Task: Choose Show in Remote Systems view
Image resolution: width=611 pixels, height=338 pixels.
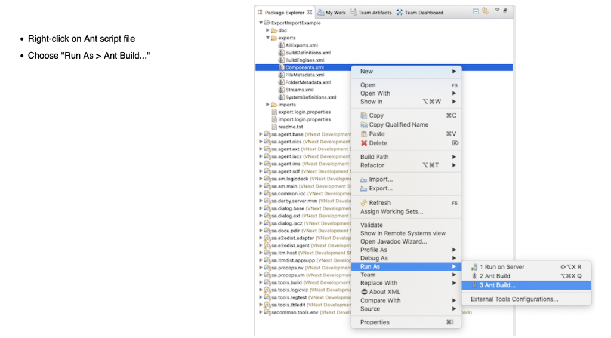Action: click(406, 233)
